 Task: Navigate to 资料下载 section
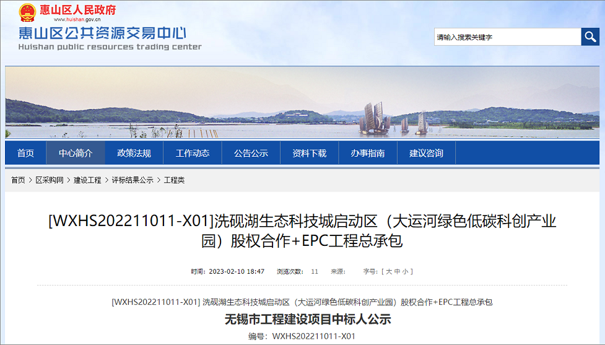tap(309, 153)
